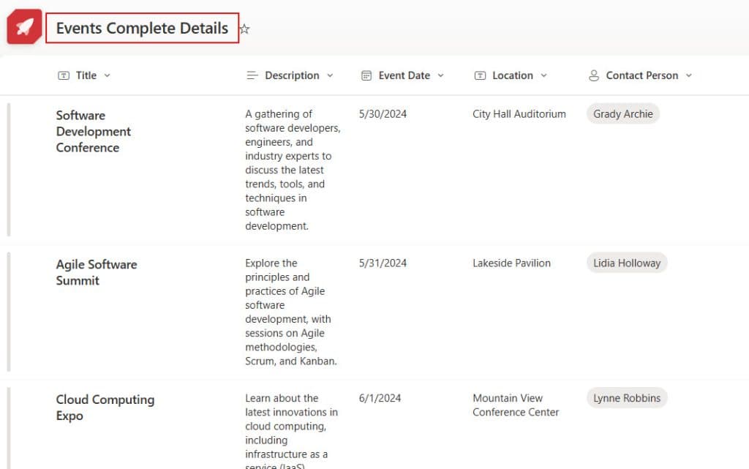Click the Location column field icon
Image resolution: width=749 pixels, height=469 pixels.
coord(481,75)
